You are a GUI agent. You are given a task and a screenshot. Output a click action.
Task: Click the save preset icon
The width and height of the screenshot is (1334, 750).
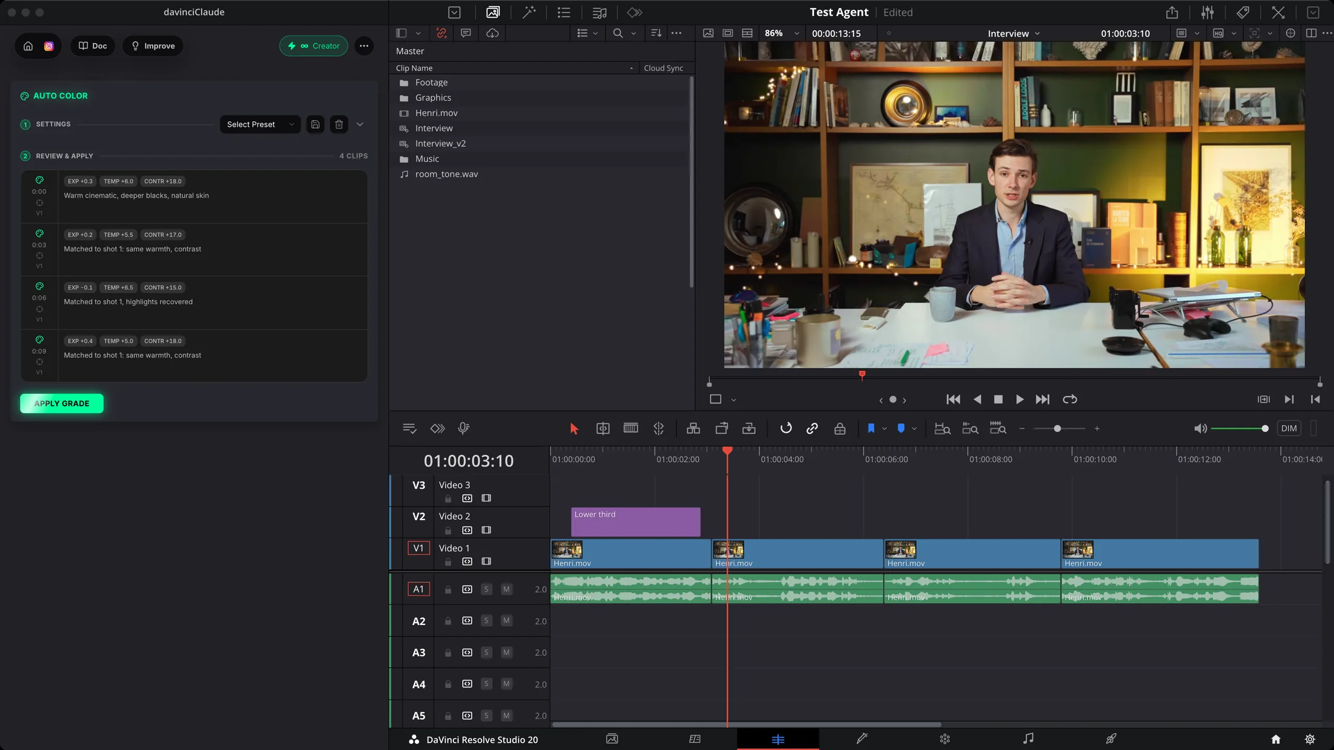pyautogui.click(x=315, y=124)
